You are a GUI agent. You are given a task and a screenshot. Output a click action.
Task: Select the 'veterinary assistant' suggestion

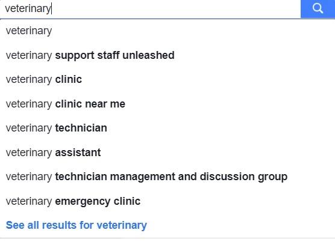(x=167, y=153)
